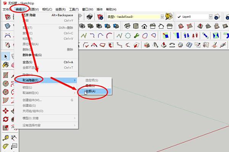Select Sandbox Drape tool
The height and width of the screenshot is (152, 229).
click(217, 26)
